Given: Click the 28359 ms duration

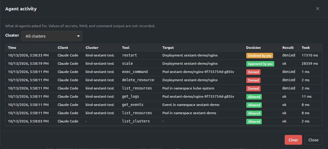Looking at the screenshot, I should click(310, 64).
